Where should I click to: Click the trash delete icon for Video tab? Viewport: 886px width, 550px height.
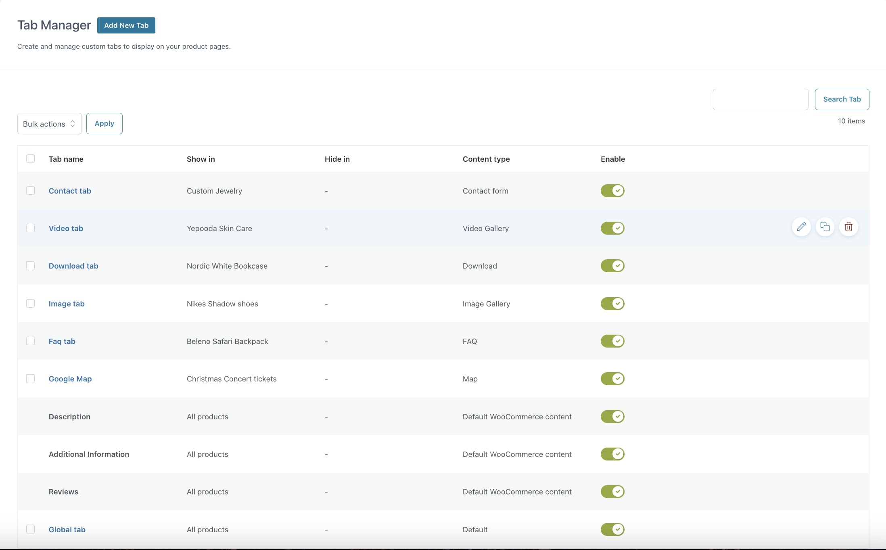pyautogui.click(x=848, y=227)
